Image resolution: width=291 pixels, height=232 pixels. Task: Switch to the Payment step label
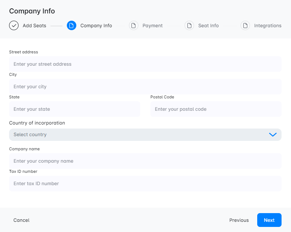[152, 26]
